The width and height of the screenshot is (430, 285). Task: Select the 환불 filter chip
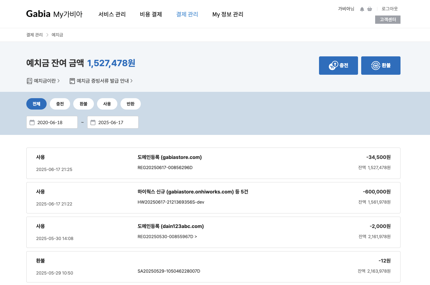click(x=83, y=104)
